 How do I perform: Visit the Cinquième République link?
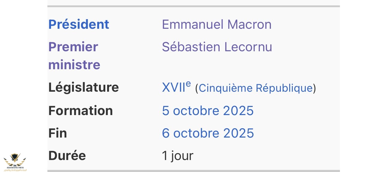[256, 88]
